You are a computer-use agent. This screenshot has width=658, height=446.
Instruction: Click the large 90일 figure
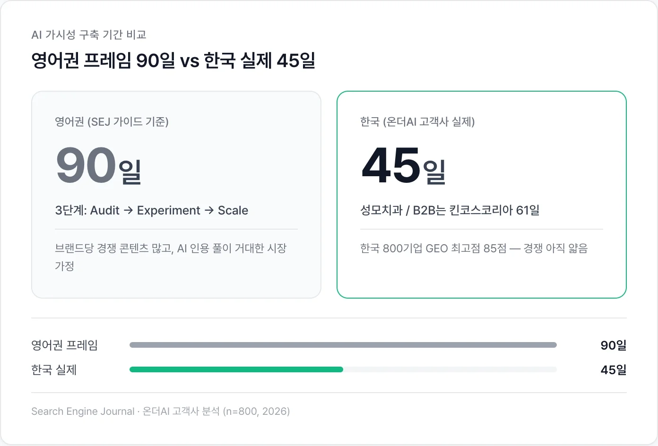pyautogui.click(x=98, y=165)
